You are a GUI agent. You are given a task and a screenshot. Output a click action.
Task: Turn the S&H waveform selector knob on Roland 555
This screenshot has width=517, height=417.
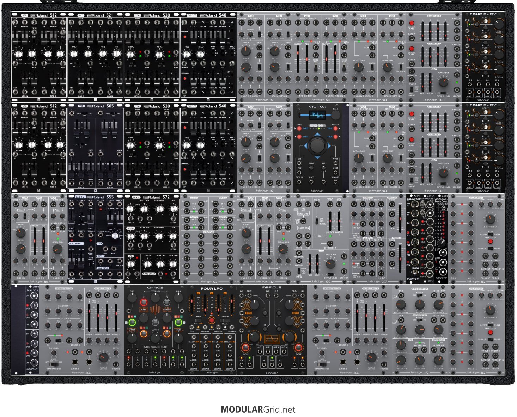point(115,236)
